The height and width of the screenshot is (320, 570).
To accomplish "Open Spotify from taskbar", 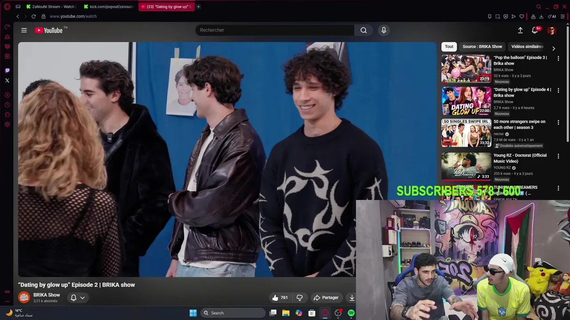I will (351, 313).
